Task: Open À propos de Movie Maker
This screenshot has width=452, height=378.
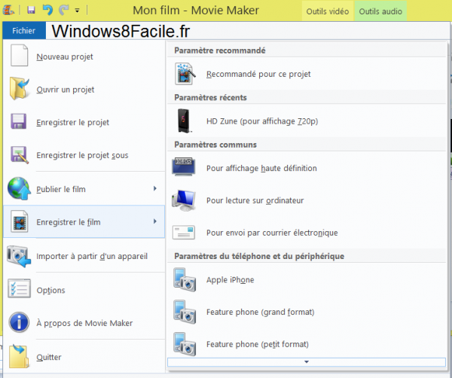Action: pyautogui.click(x=84, y=323)
